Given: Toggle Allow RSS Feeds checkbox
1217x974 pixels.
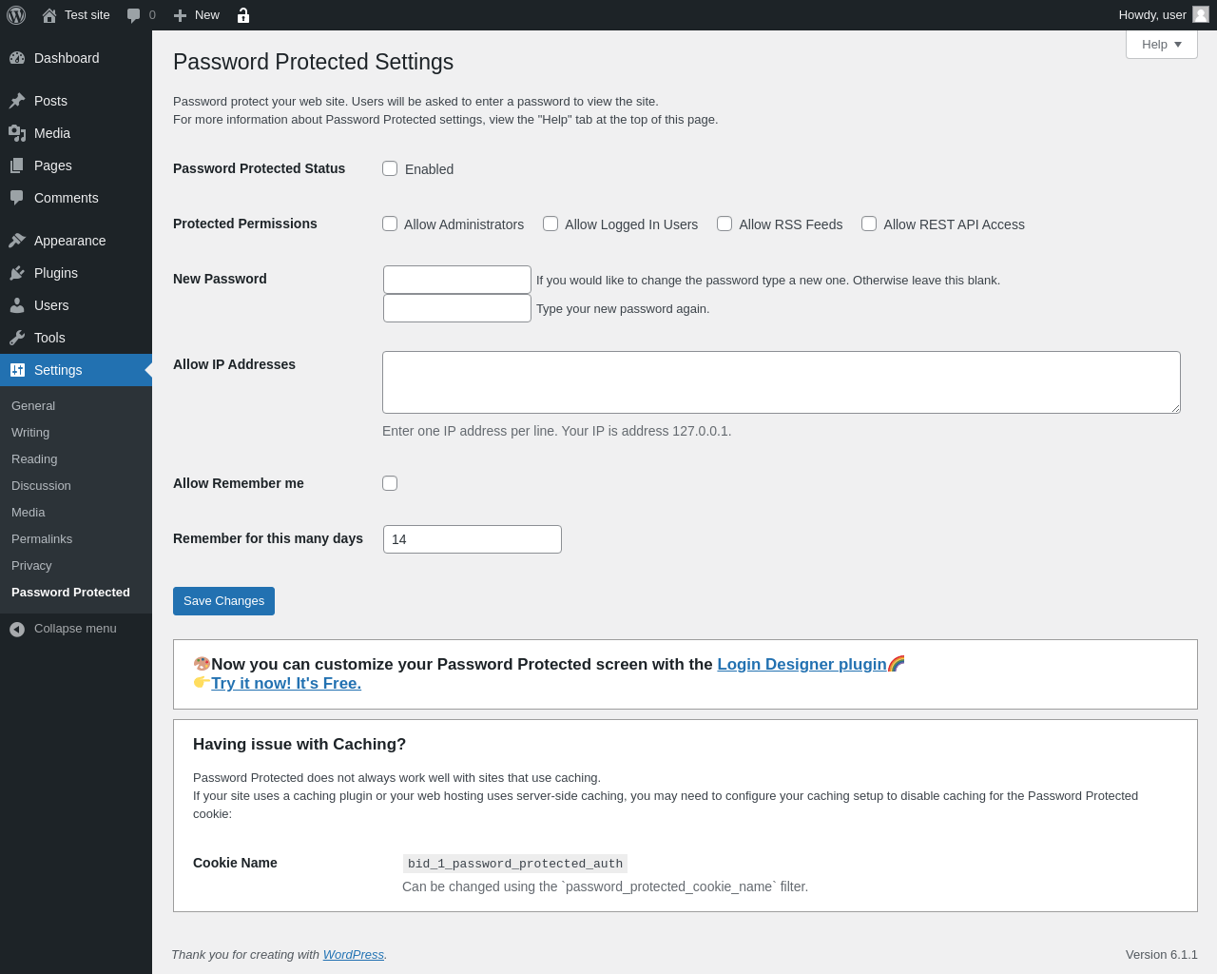Looking at the screenshot, I should pos(724,224).
